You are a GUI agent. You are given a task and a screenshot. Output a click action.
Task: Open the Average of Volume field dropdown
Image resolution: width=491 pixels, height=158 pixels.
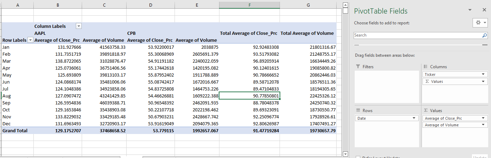pos(483,125)
